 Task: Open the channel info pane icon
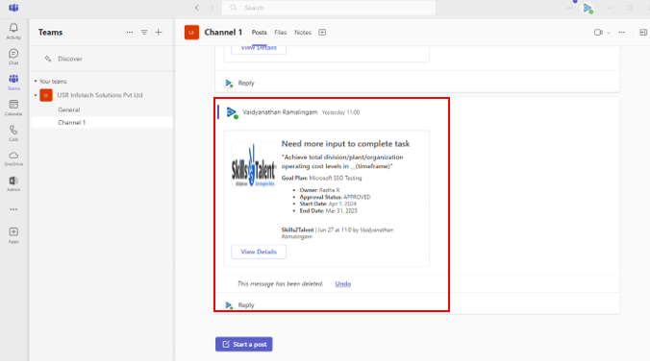pos(643,33)
